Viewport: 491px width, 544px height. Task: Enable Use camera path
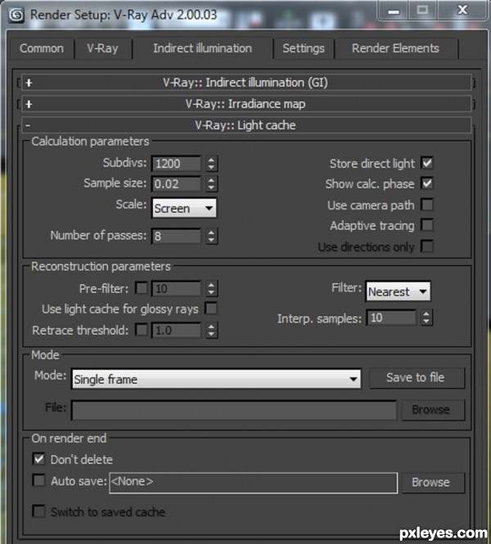427,205
